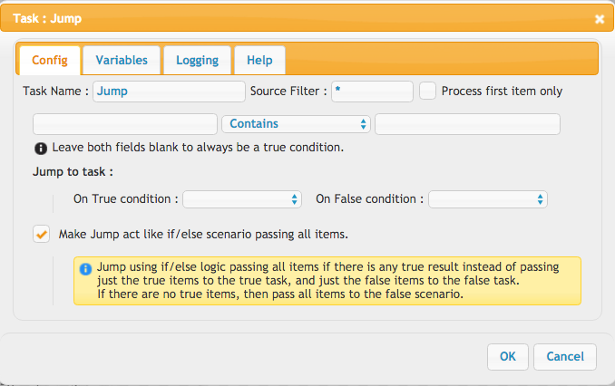The width and height of the screenshot is (615, 386).
Task: Show the Help tab
Action: pyautogui.click(x=259, y=61)
